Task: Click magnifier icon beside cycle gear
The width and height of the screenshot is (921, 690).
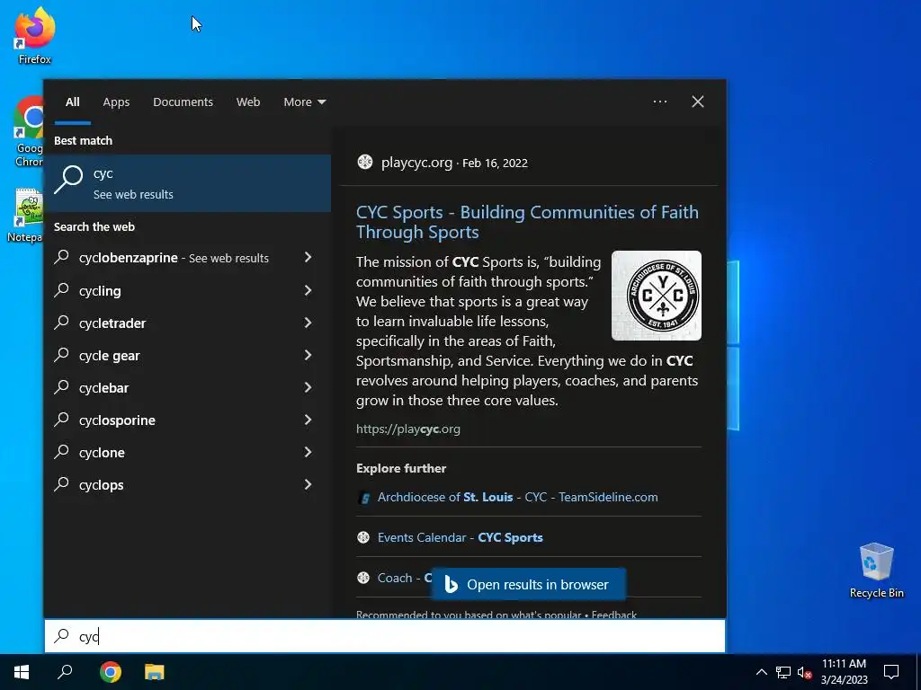Action: coord(62,355)
